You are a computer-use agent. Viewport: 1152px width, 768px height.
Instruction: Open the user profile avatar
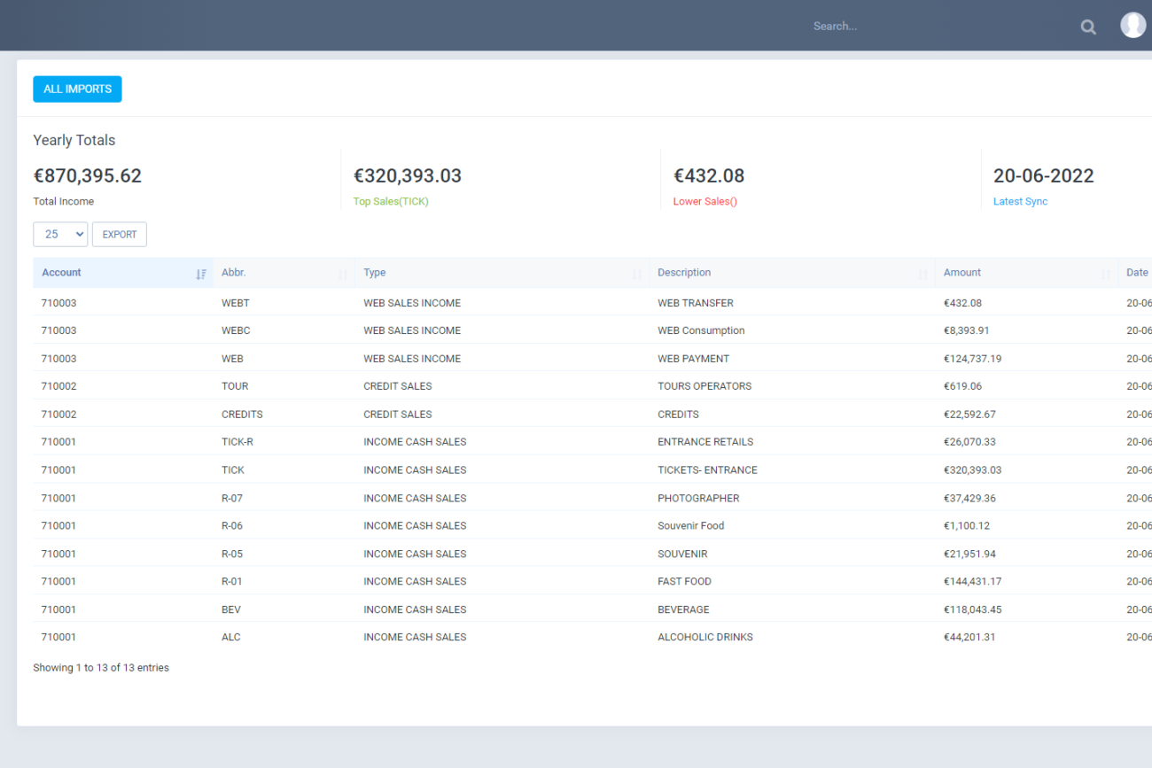click(x=1133, y=25)
